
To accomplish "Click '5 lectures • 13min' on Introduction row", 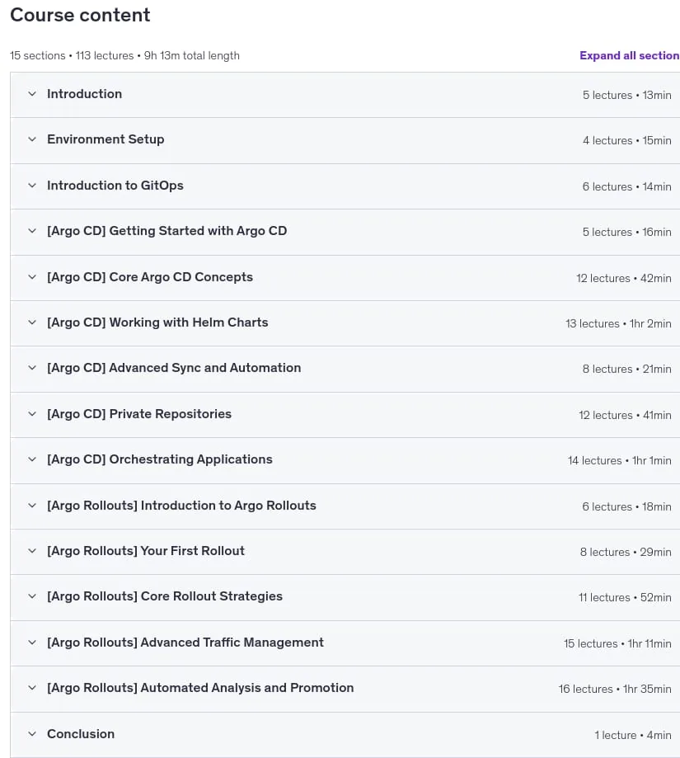I will [627, 95].
